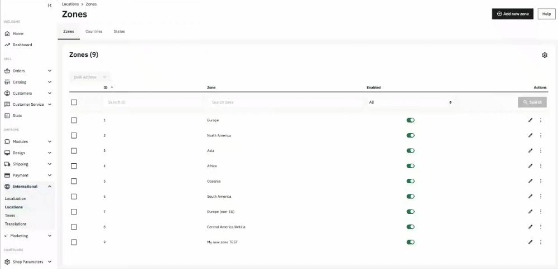Sort by ID column arrow
This screenshot has width=558, height=269.
(x=112, y=87)
